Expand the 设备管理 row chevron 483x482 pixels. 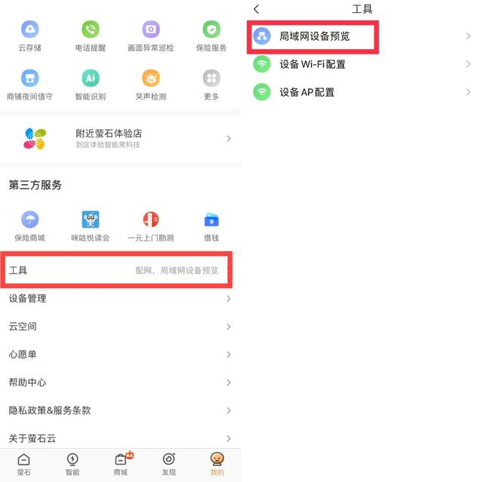tap(228, 298)
